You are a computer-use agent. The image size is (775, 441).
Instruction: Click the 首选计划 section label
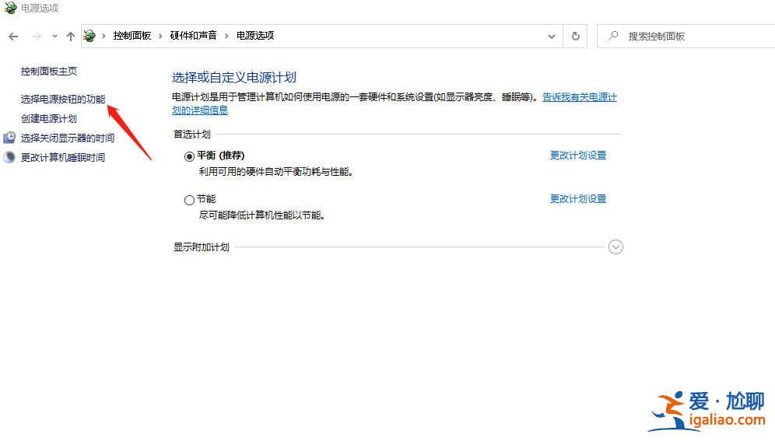[191, 135]
